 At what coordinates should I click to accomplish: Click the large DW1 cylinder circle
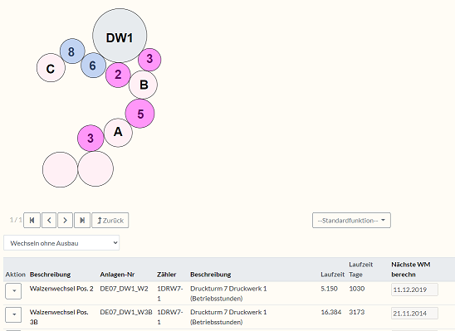point(120,36)
